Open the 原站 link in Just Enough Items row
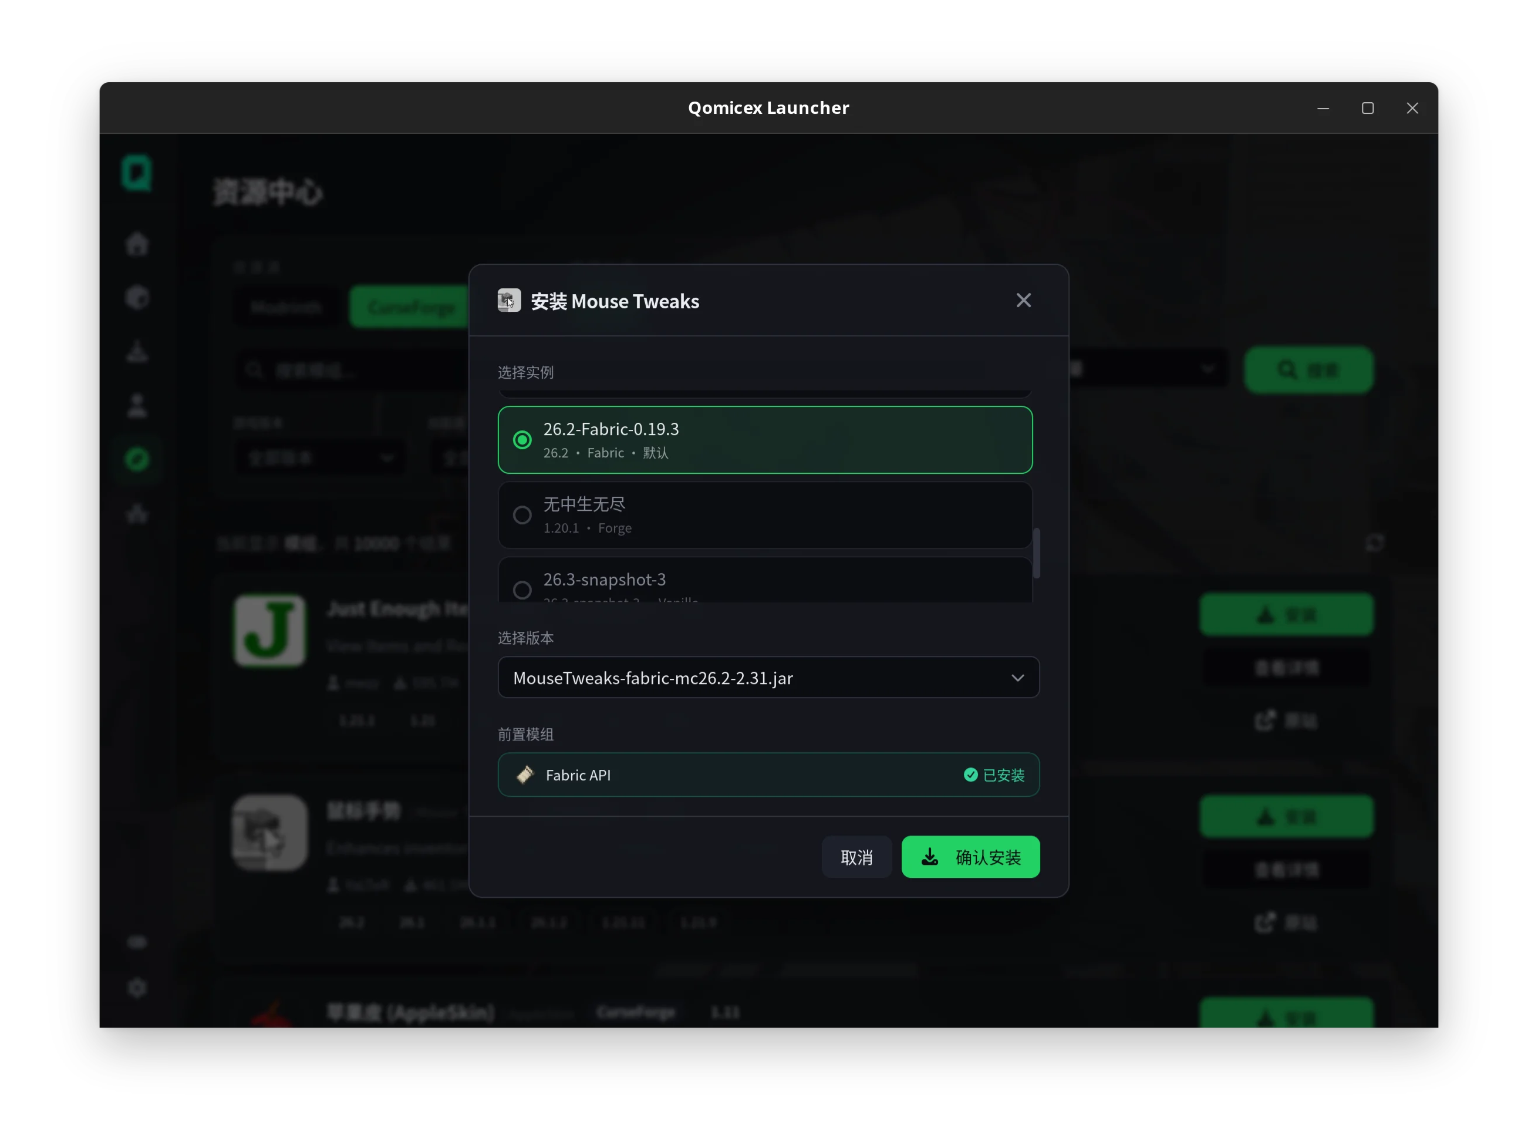 coord(1287,721)
